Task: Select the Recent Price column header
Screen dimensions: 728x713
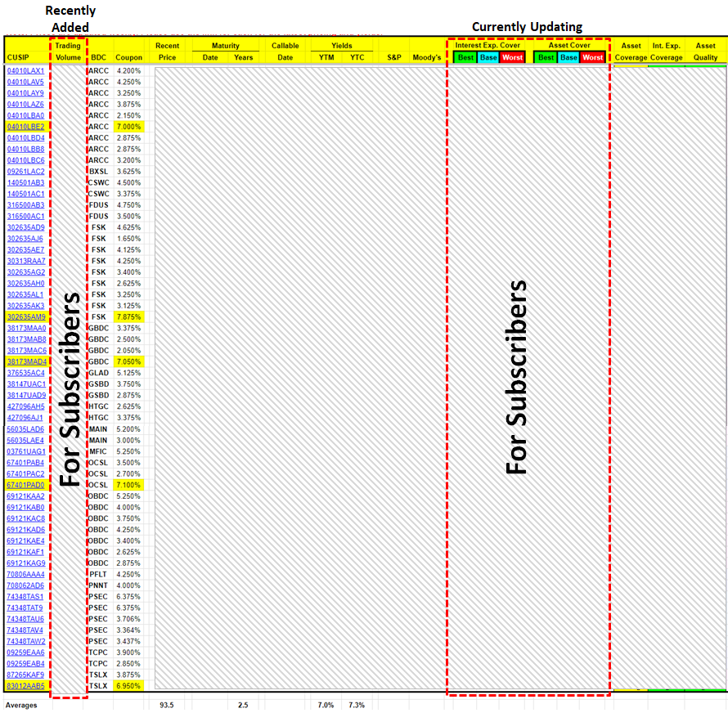Action: coord(167,52)
